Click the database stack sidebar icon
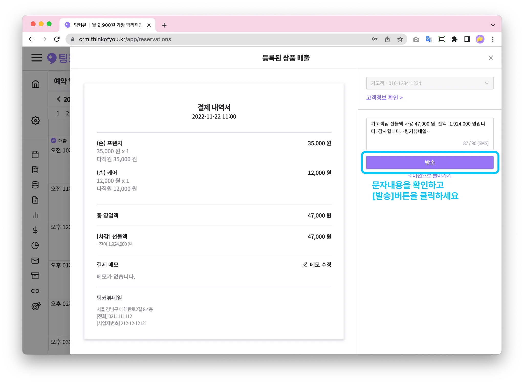 [x=35, y=185]
